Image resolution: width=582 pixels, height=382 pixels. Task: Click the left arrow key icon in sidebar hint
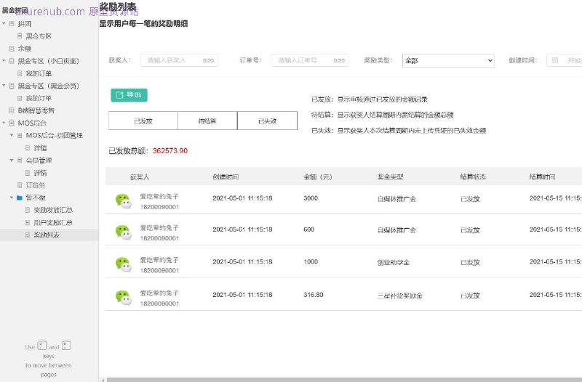(42, 346)
